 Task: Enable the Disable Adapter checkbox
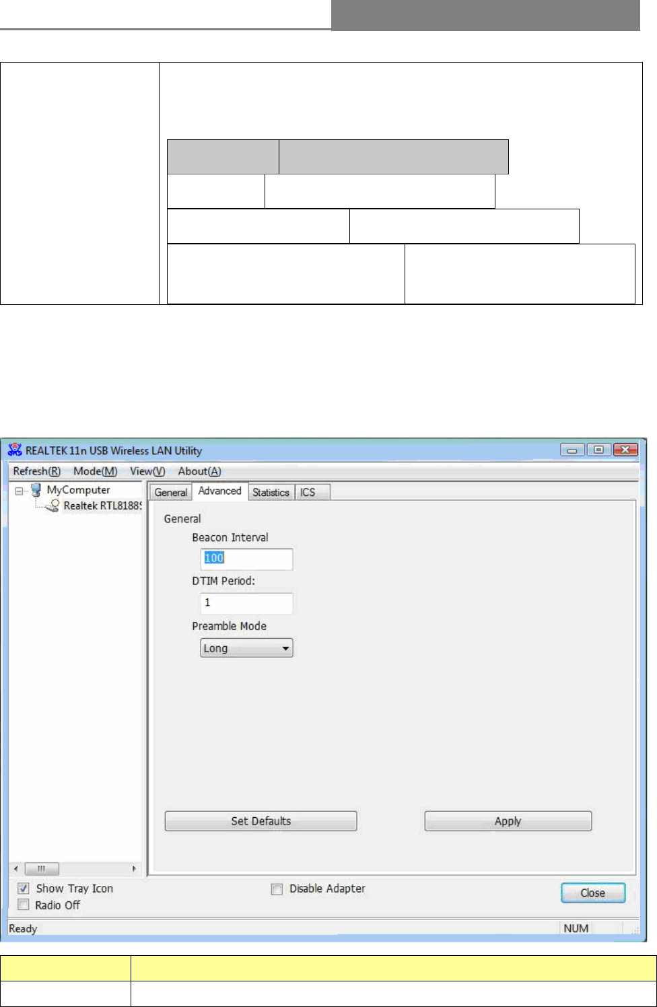pos(277,889)
